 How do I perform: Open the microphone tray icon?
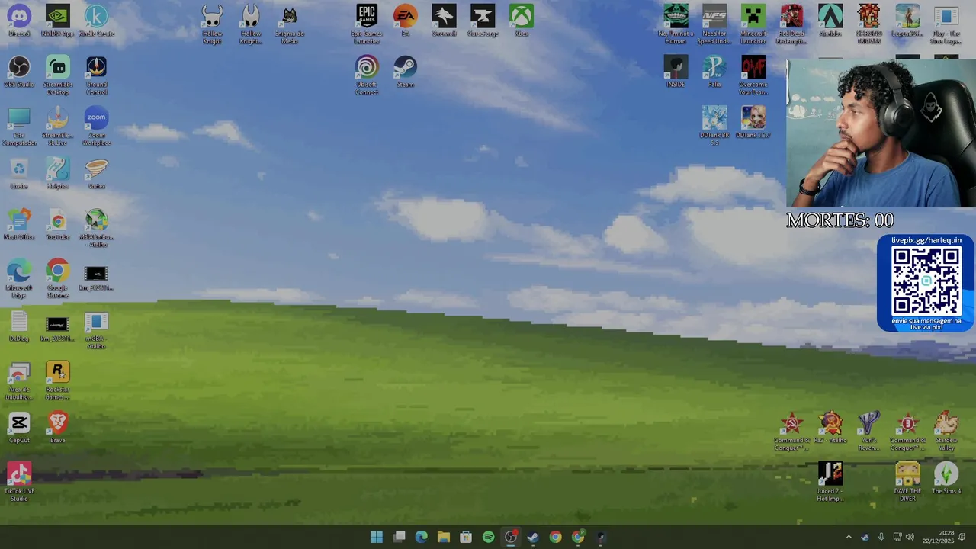coord(881,537)
